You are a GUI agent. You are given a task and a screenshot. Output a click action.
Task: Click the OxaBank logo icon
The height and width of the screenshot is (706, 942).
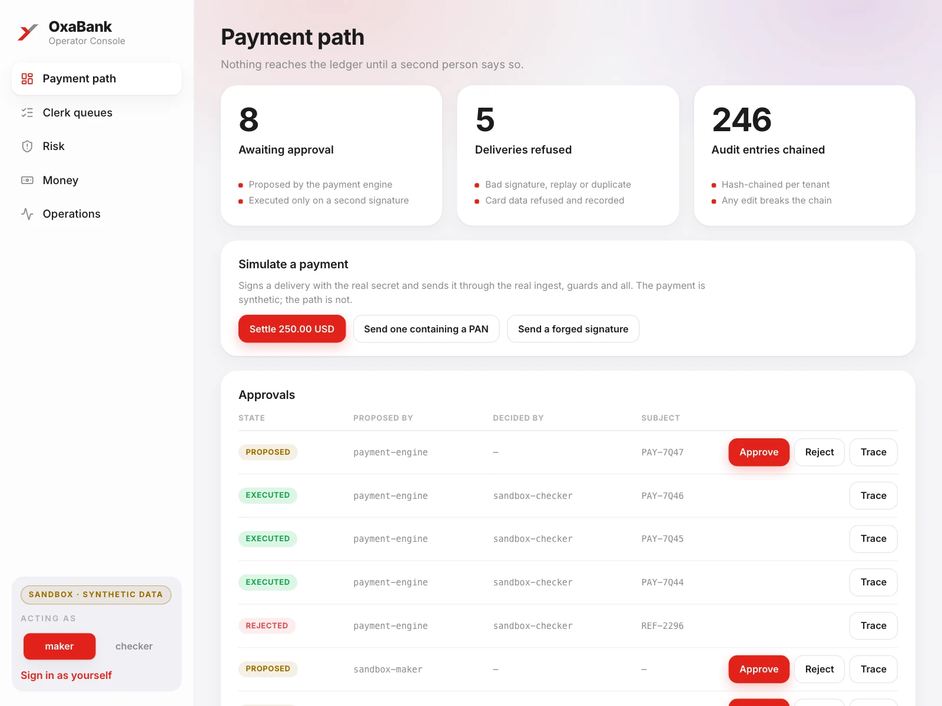(x=28, y=32)
